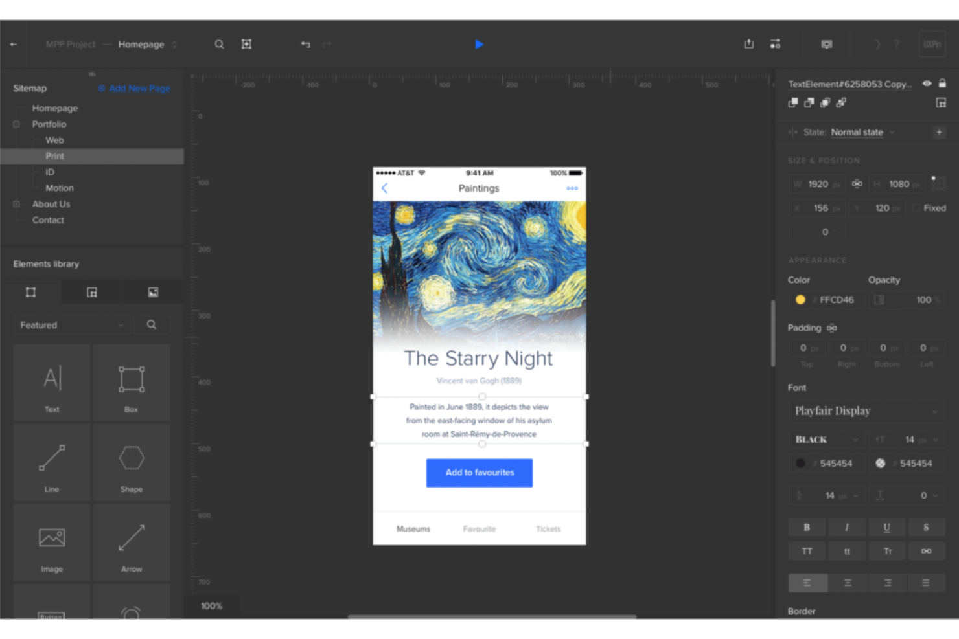Switch to the first elements library tab
Image resolution: width=959 pixels, height=639 pixels.
[30, 293]
